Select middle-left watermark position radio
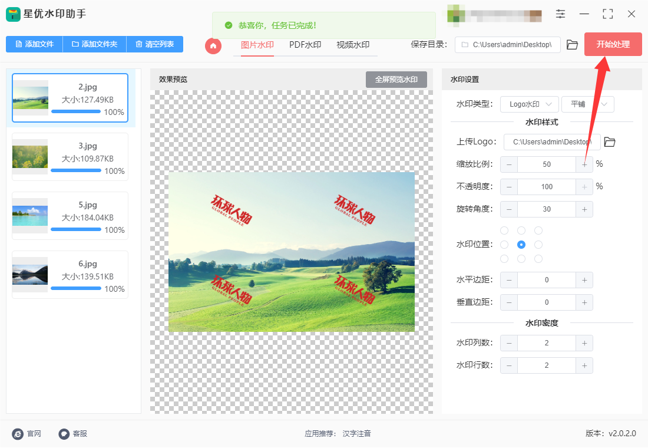Image resolution: width=648 pixels, height=448 pixels. pyautogui.click(x=504, y=245)
